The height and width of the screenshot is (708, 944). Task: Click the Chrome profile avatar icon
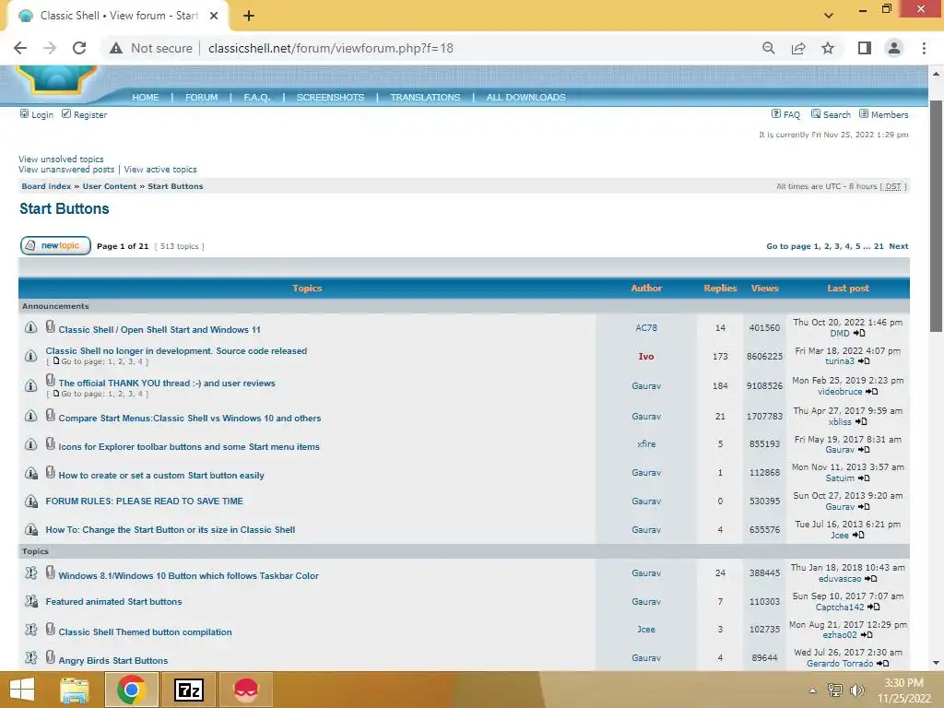tap(894, 48)
